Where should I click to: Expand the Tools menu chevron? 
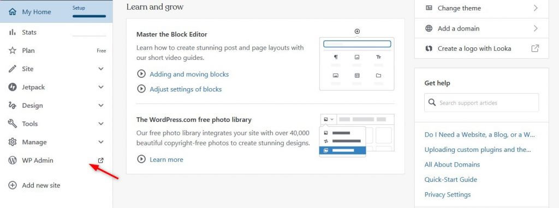tap(101, 124)
